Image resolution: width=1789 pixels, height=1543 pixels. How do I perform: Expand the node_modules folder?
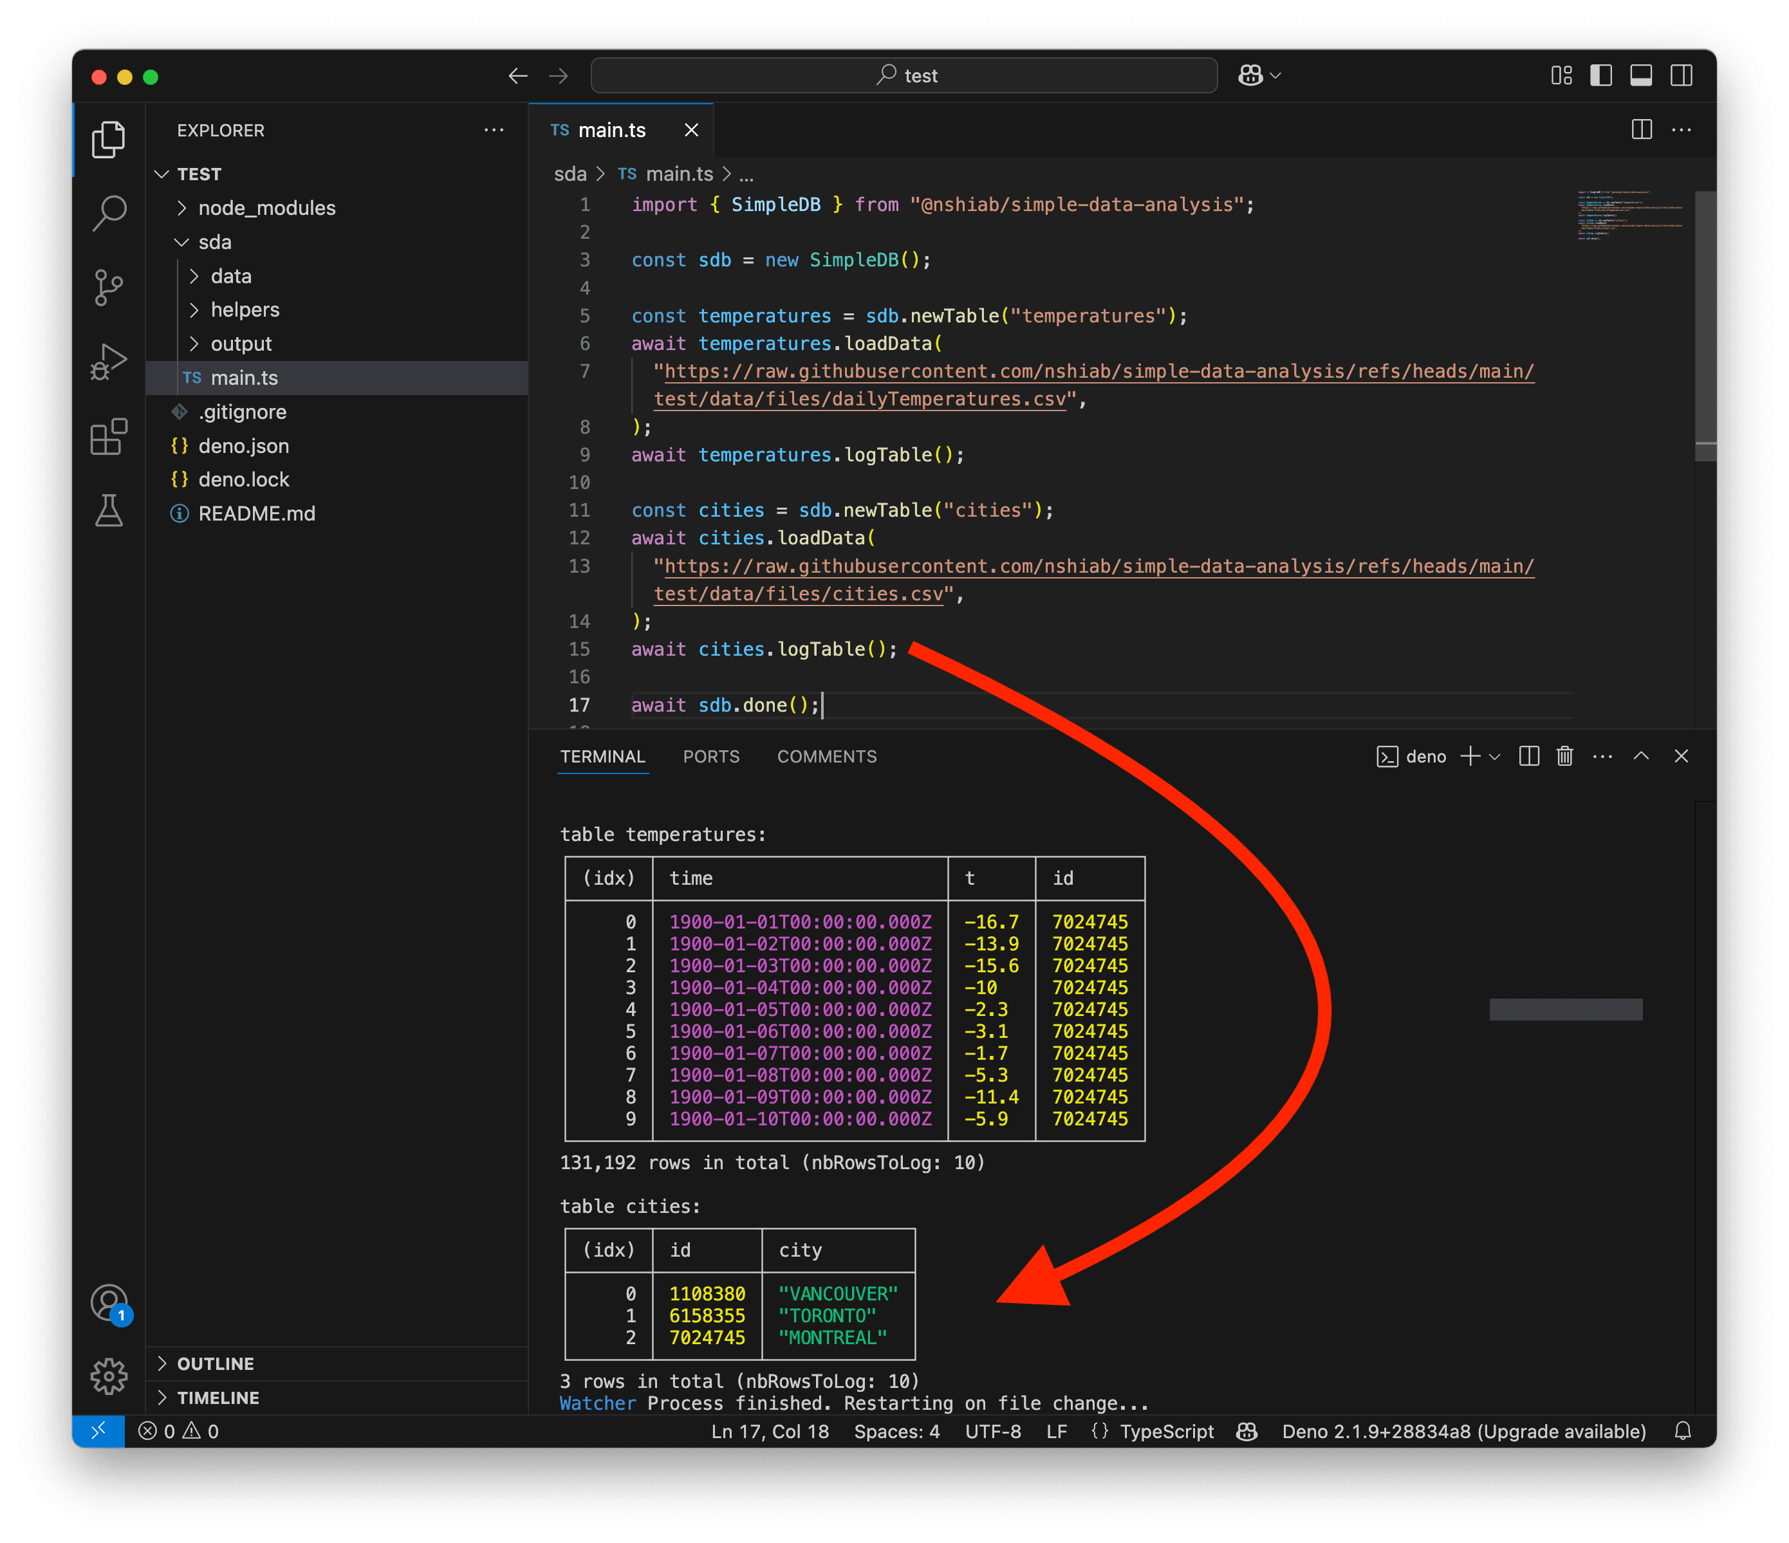pos(337,208)
